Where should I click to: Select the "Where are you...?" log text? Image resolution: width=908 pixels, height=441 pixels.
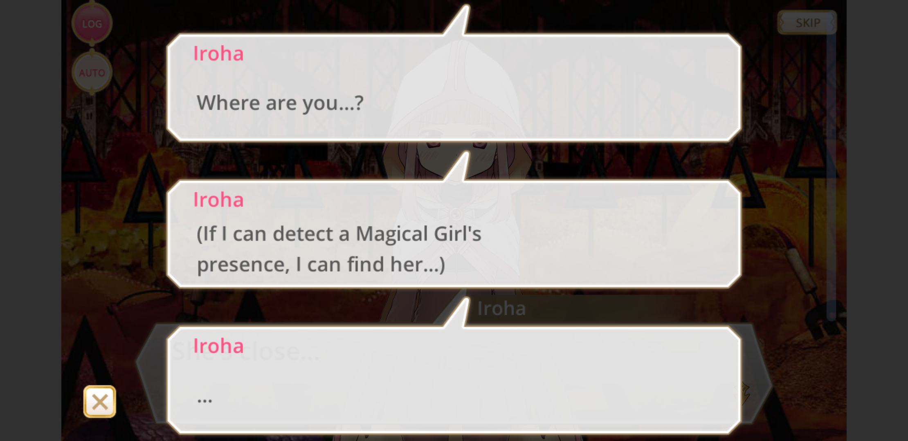280,103
